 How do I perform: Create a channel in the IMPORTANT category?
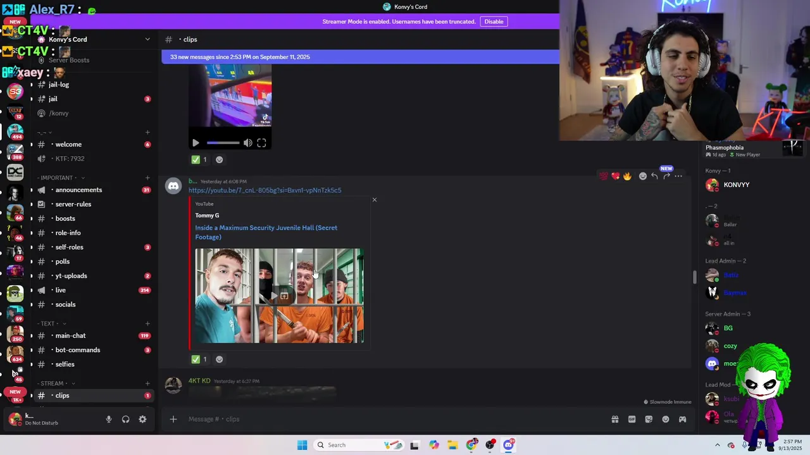(147, 178)
